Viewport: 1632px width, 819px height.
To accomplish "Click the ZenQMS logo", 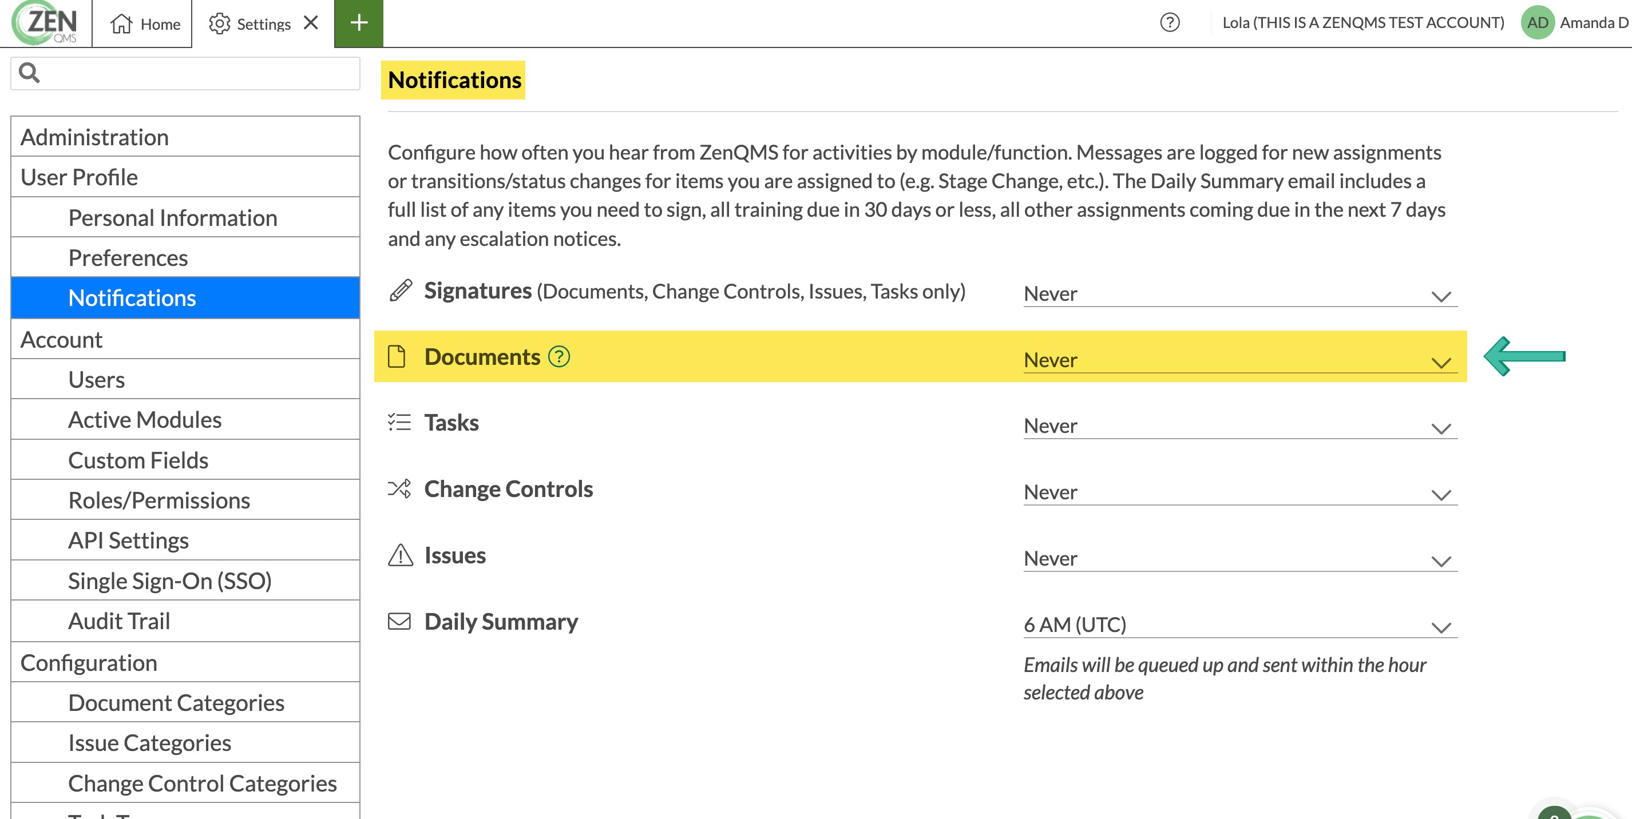I will click(x=45, y=23).
